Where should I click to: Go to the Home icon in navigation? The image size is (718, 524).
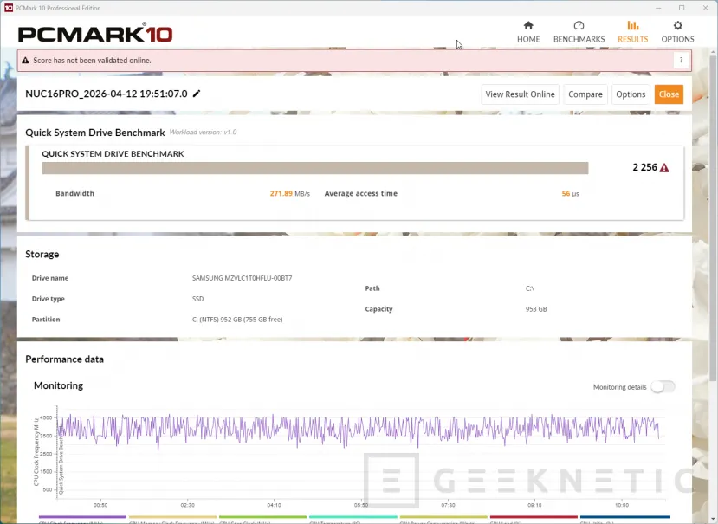(528, 26)
